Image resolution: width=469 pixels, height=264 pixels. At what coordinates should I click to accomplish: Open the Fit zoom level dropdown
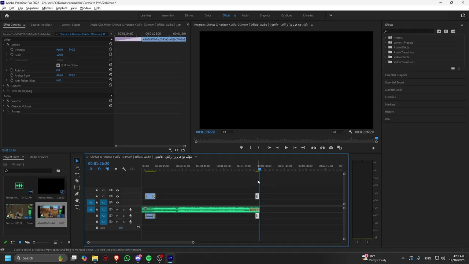coord(229,132)
